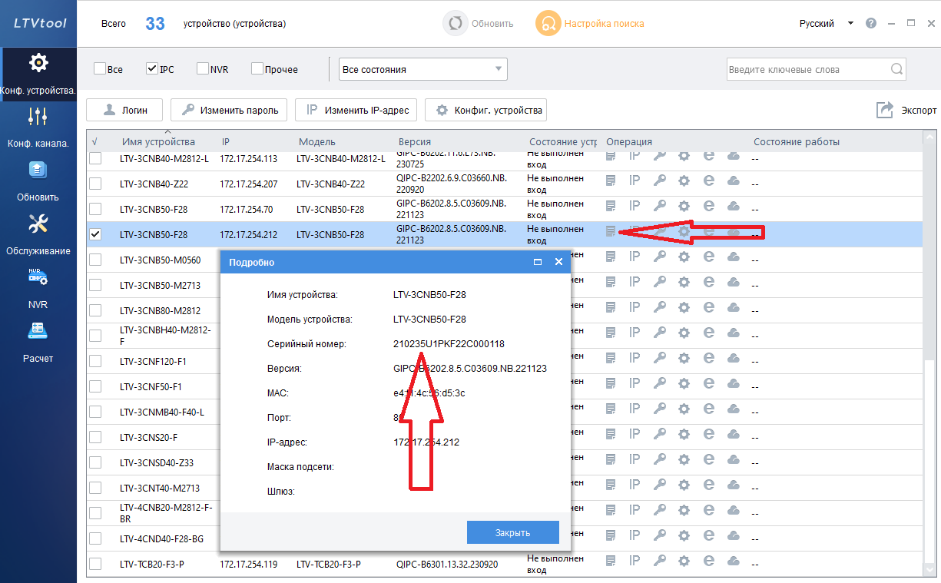Maximize the Подробно dialog
941x583 pixels.
coord(538,262)
